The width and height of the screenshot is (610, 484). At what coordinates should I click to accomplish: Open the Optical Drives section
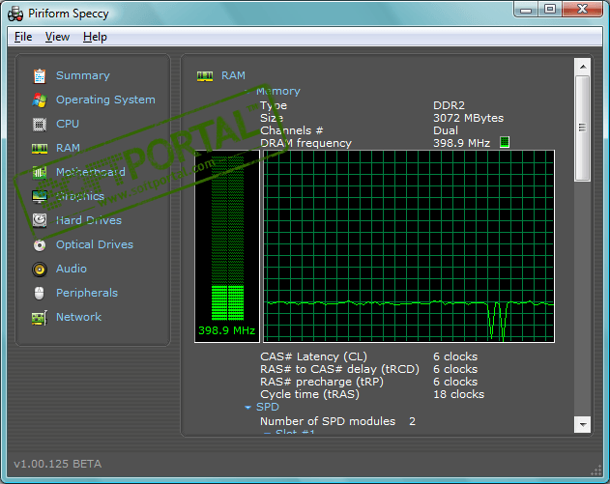[95, 244]
